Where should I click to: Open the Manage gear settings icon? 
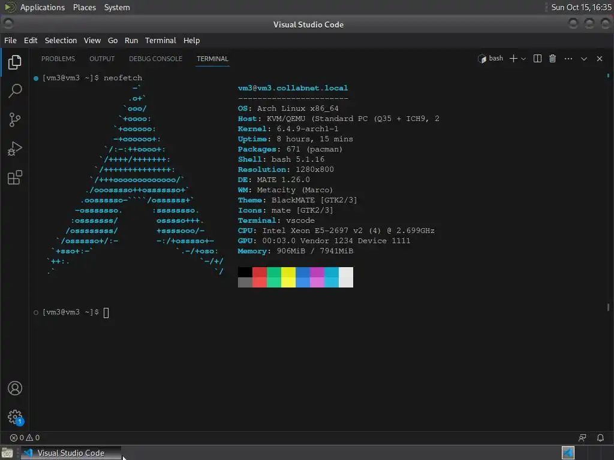click(15, 417)
